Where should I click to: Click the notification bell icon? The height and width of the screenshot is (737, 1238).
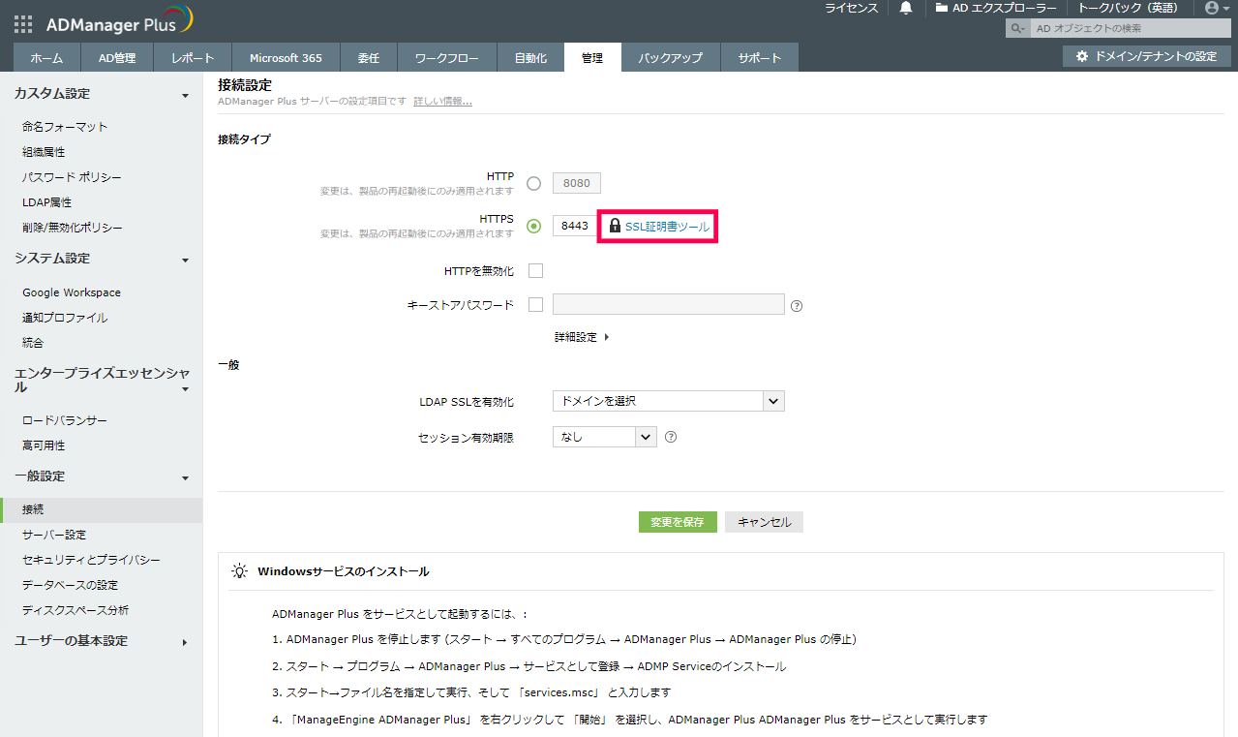906,8
